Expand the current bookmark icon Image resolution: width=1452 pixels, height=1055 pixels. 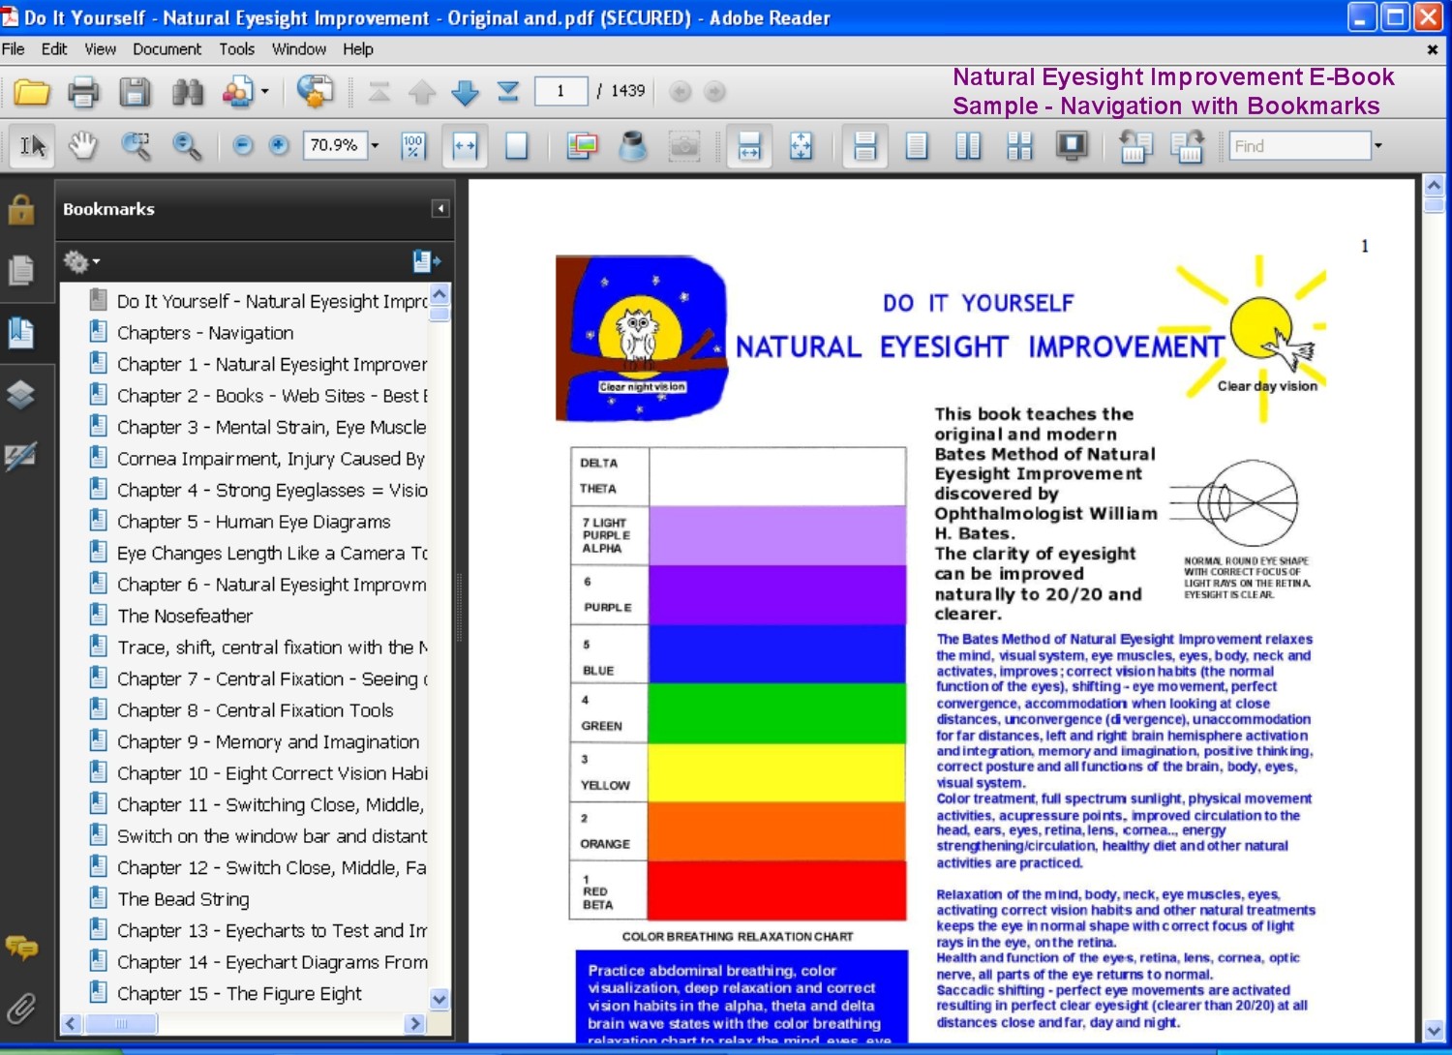[426, 260]
